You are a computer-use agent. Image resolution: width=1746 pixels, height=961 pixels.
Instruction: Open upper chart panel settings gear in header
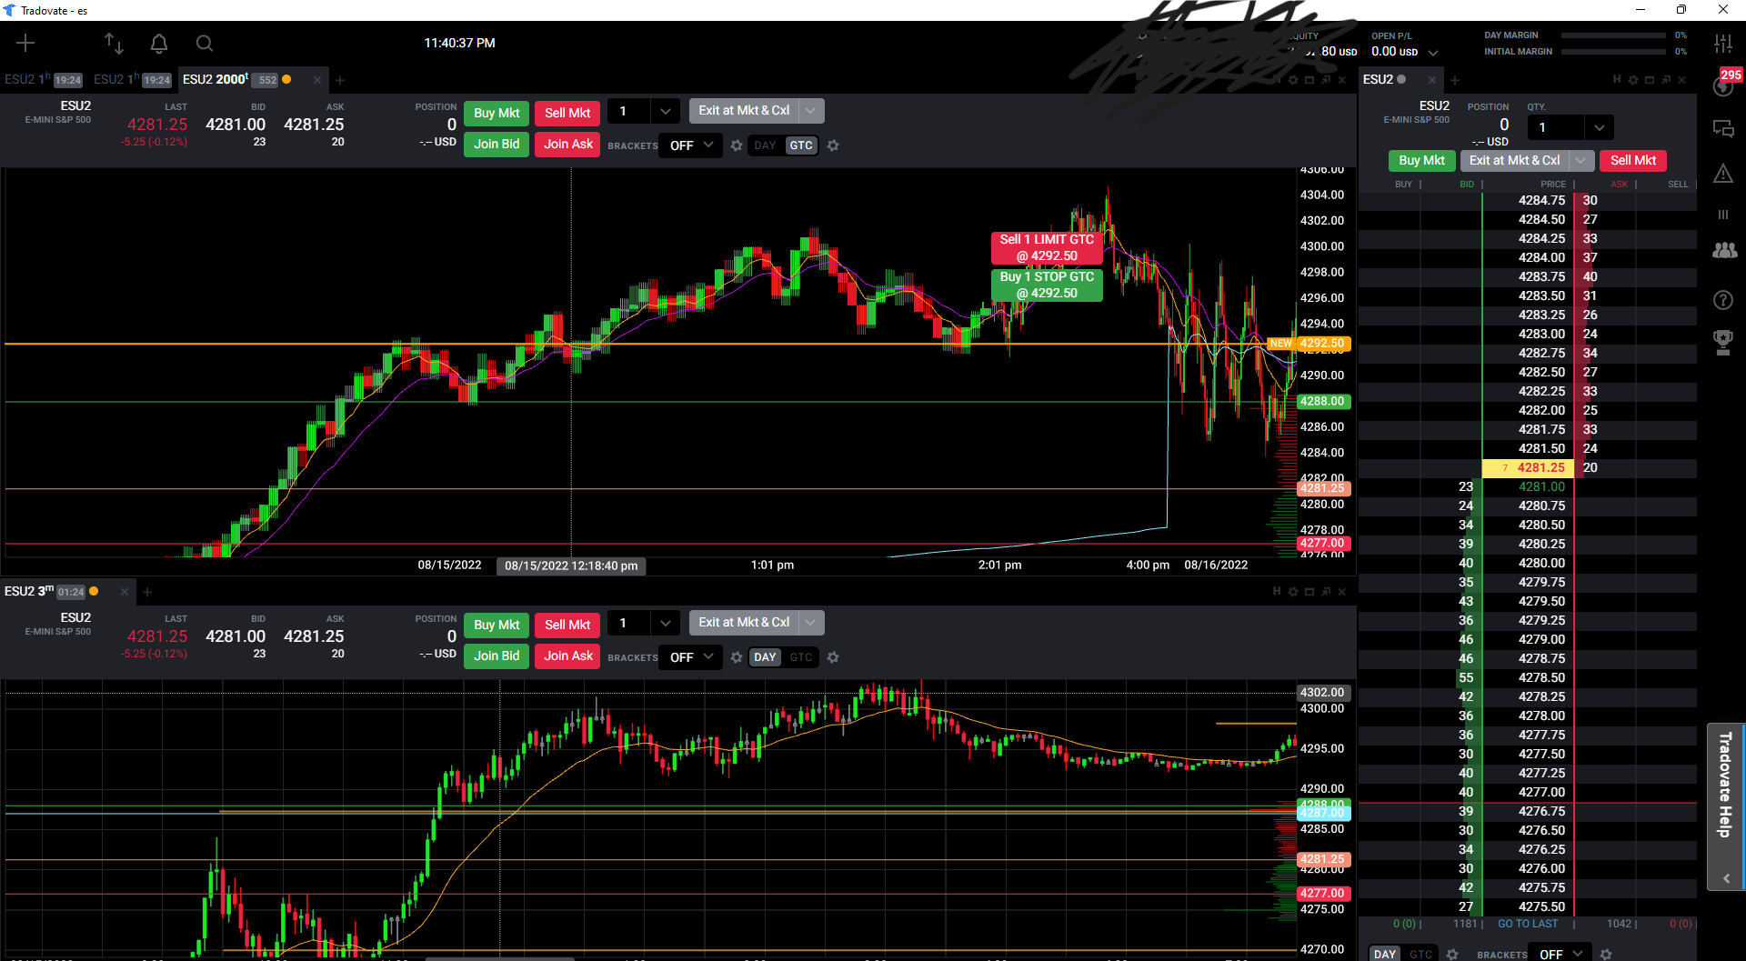[x=1293, y=80]
